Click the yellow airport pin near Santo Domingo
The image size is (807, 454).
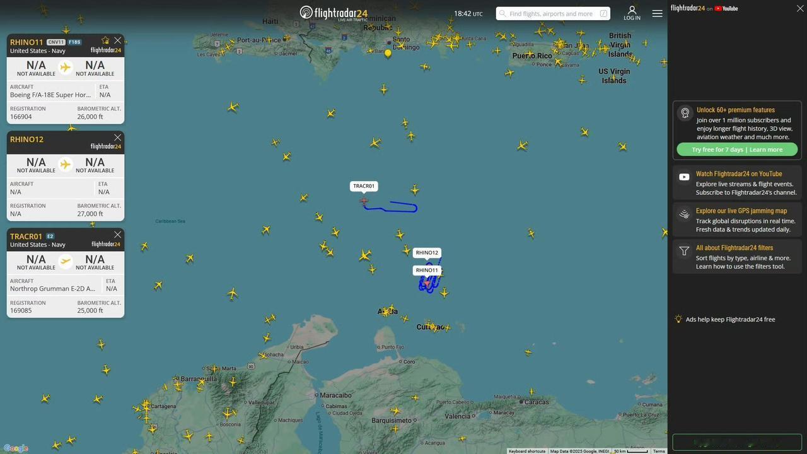pyautogui.click(x=388, y=54)
